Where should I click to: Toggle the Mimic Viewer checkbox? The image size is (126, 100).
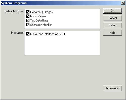click(28, 16)
